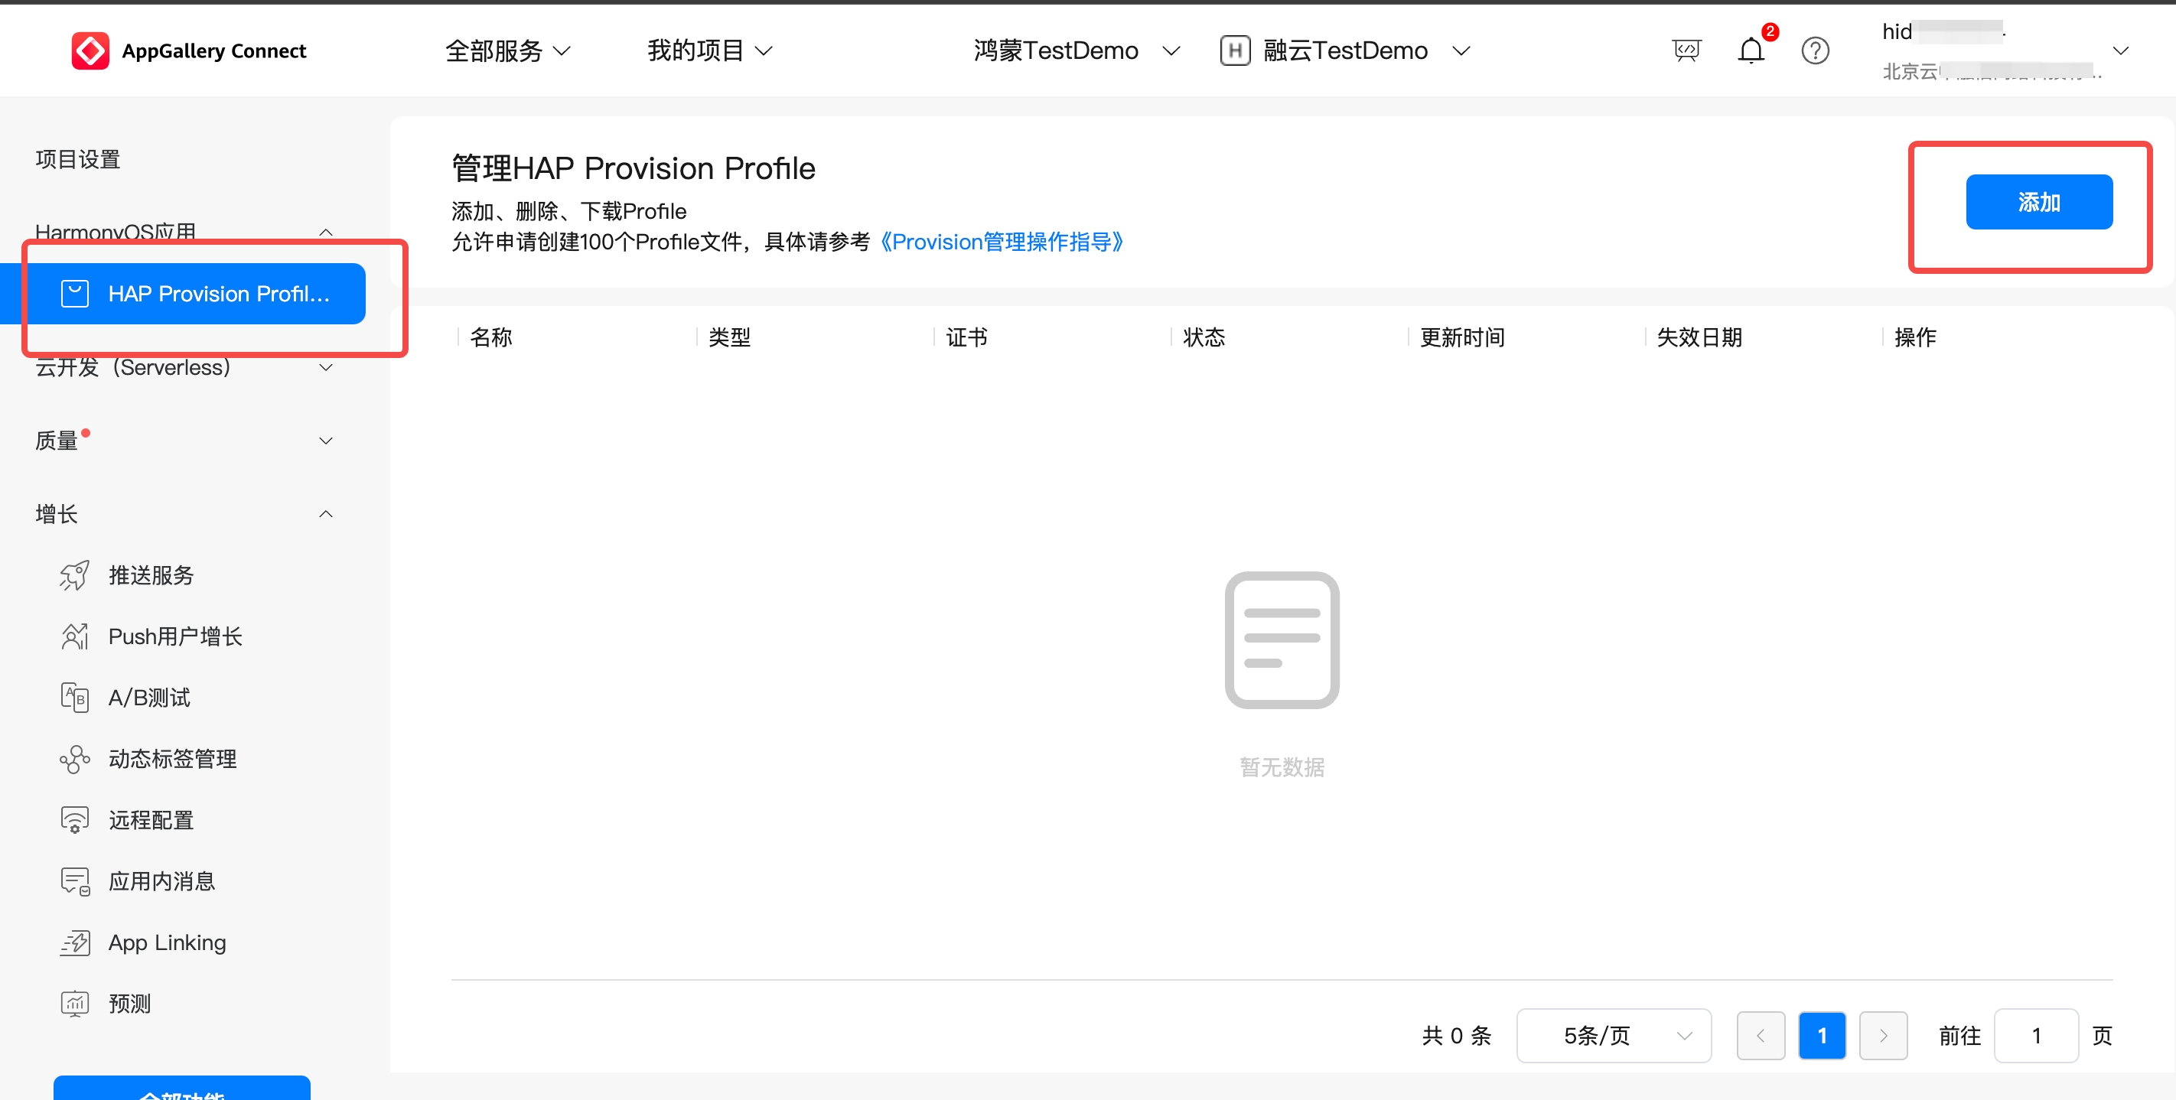Viewport: 2176px width, 1100px height.
Task: Open 预测 menu item
Action: [129, 1003]
